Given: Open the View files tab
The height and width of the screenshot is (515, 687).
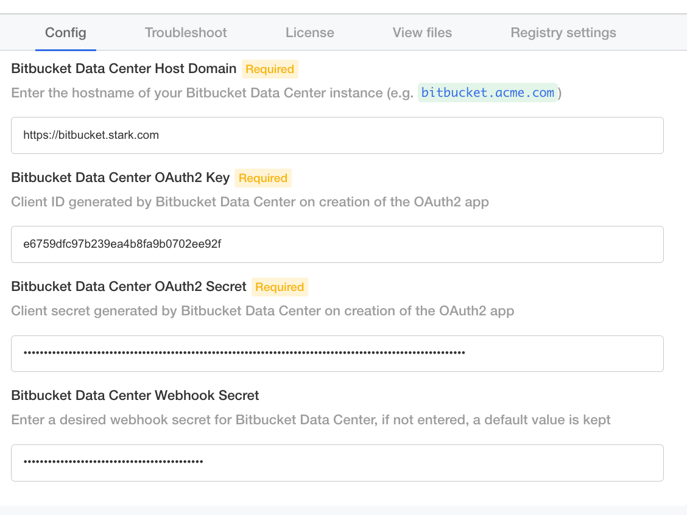Looking at the screenshot, I should click(422, 33).
